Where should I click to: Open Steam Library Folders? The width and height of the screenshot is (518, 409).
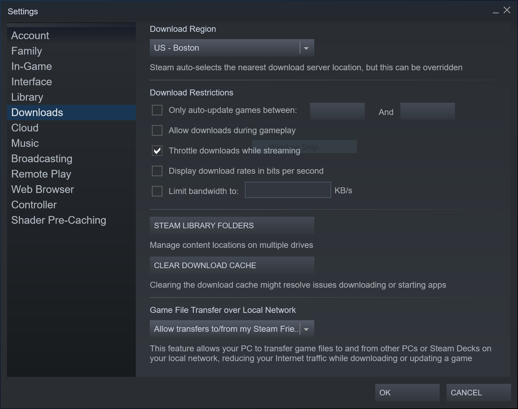tap(232, 225)
